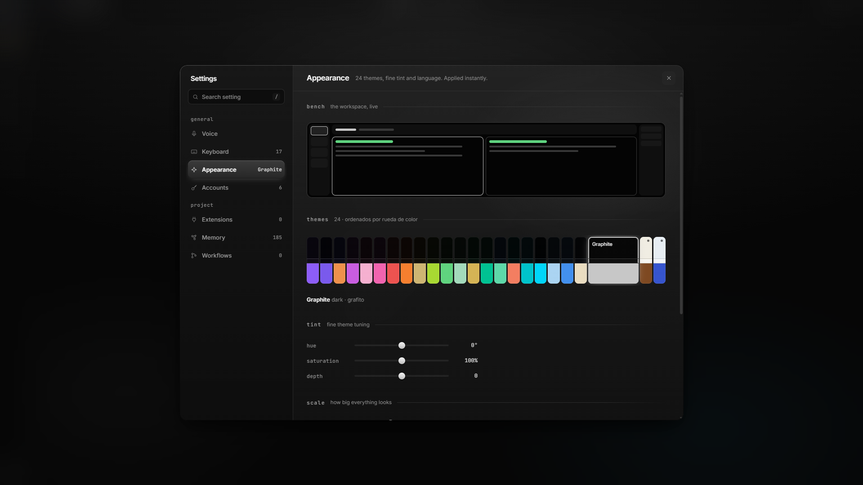Close the Settings dialog with X
The height and width of the screenshot is (485, 863).
[669, 78]
